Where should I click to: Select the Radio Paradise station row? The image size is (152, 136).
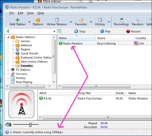coord(105,43)
